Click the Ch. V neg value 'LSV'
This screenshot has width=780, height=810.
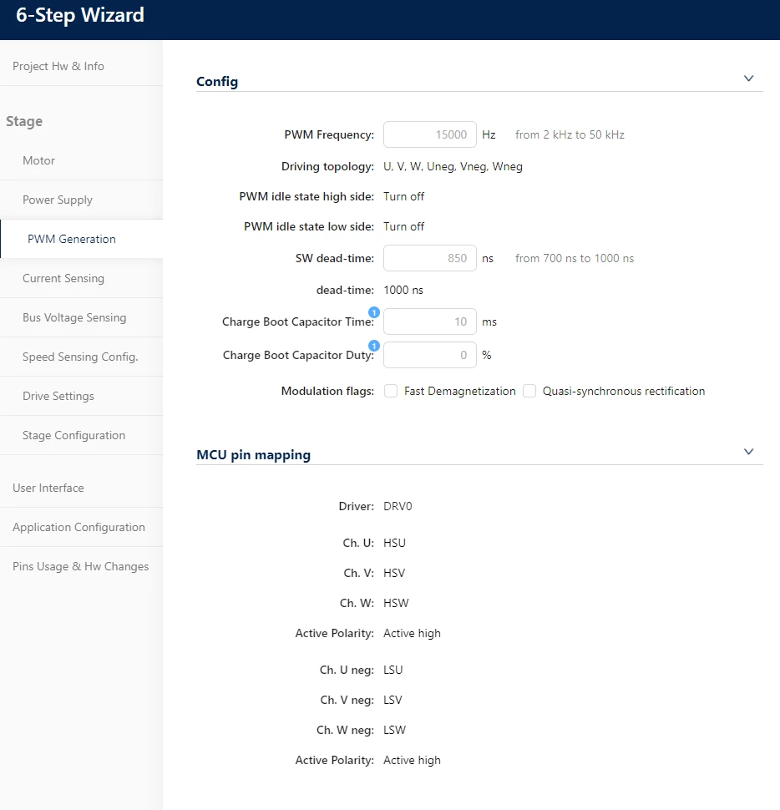(393, 700)
